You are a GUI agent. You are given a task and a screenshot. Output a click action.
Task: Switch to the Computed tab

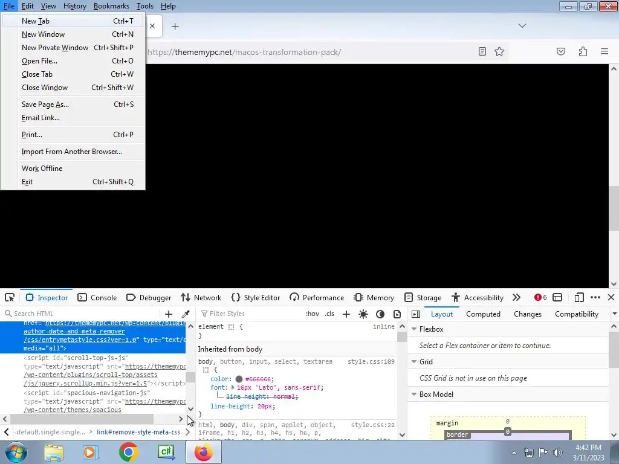(x=483, y=314)
